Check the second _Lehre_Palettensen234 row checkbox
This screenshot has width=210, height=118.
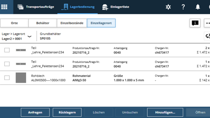[7, 64]
